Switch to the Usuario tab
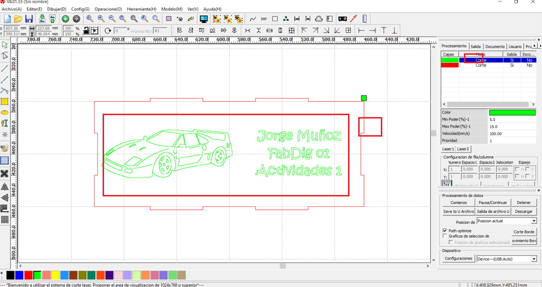Viewport: 542px width, 287px height. [515, 47]
